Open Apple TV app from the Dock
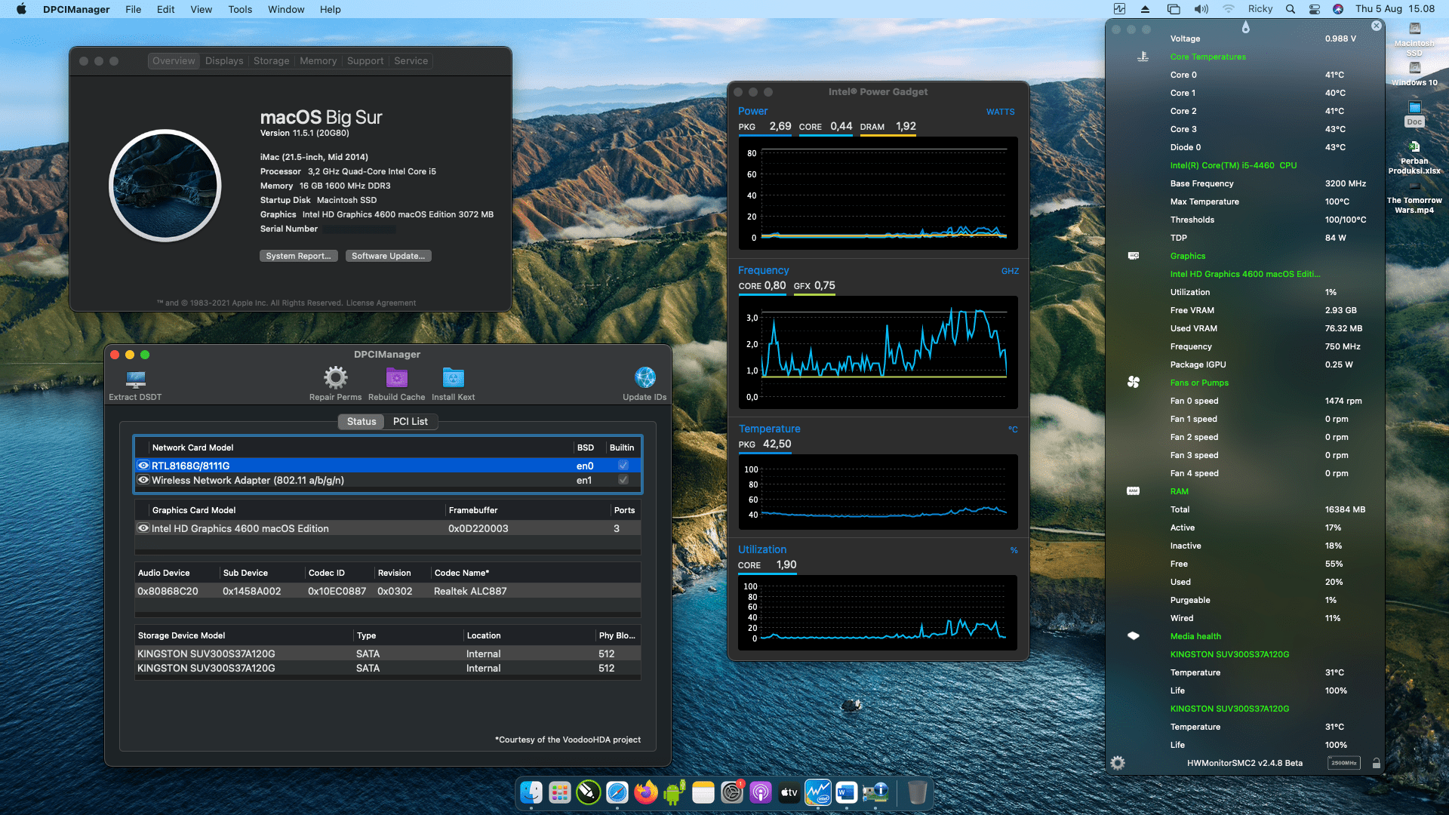This screenshot has width=1449, height=815. point(789,792)
